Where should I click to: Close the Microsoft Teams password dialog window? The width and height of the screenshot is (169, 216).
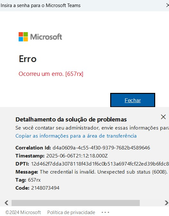[167, 5]
